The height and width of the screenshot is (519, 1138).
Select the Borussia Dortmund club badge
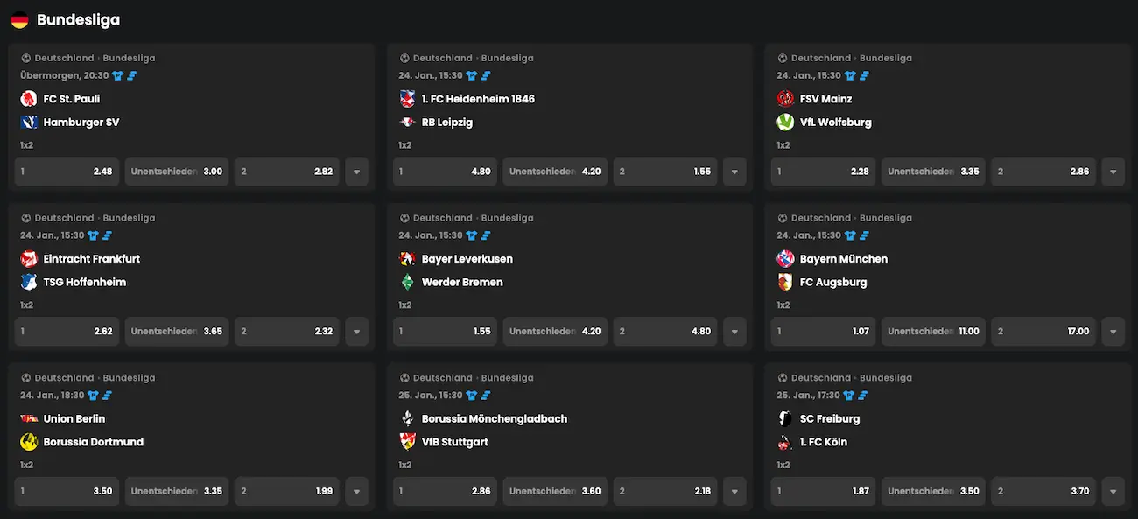coord(29,441)
